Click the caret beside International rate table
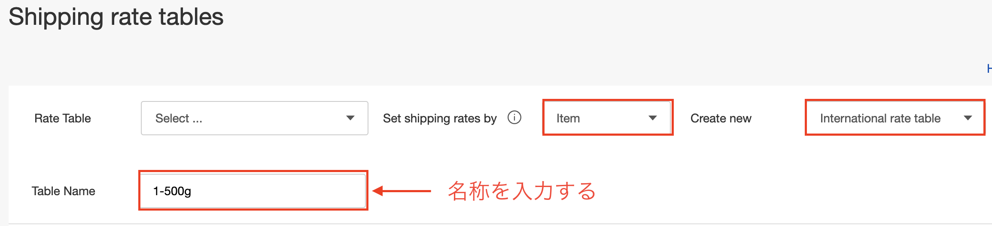The image size is (992, 226). (x=968, y=118)
